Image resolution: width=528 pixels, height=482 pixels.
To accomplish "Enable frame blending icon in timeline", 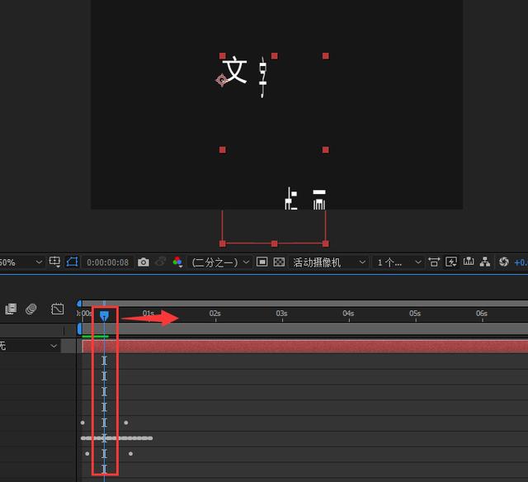I will coord(11,309).
